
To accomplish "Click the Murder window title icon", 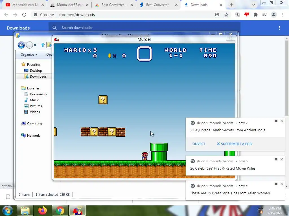I will pyautogui.click(x=56, y=39).
